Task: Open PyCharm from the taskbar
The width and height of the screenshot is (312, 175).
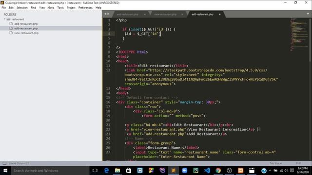Action: (196, 171)
